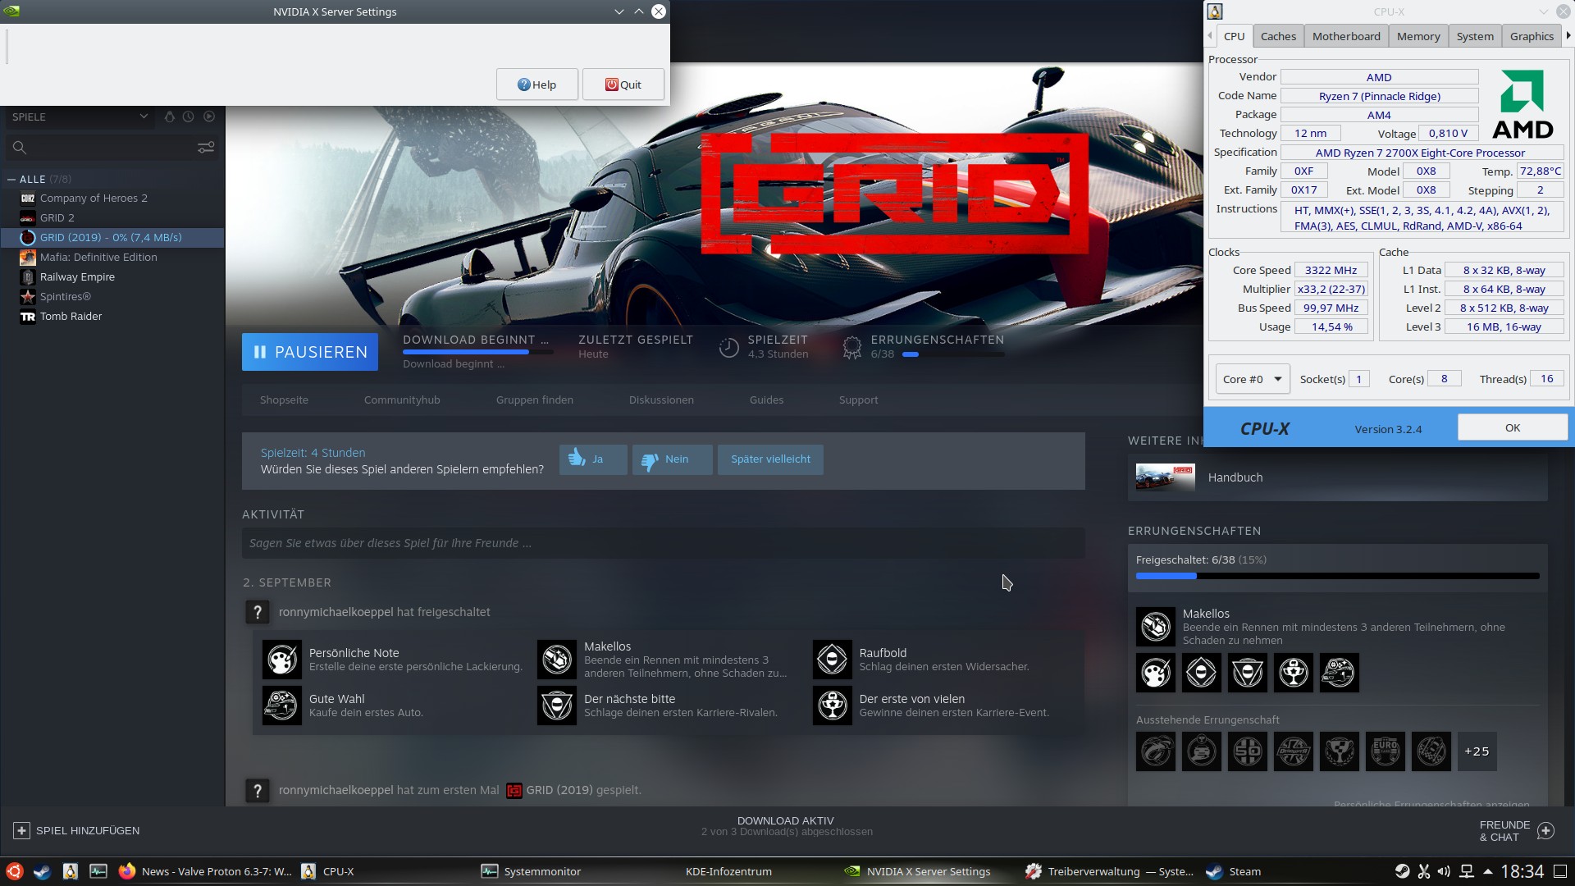1575x886 pixels.
Task: Click the Firefox taskbar entry for Valve Proton news
Action: click(x=205, y=871)
